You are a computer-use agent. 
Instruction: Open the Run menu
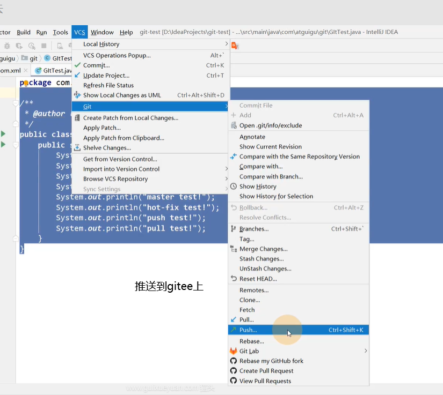41,32
